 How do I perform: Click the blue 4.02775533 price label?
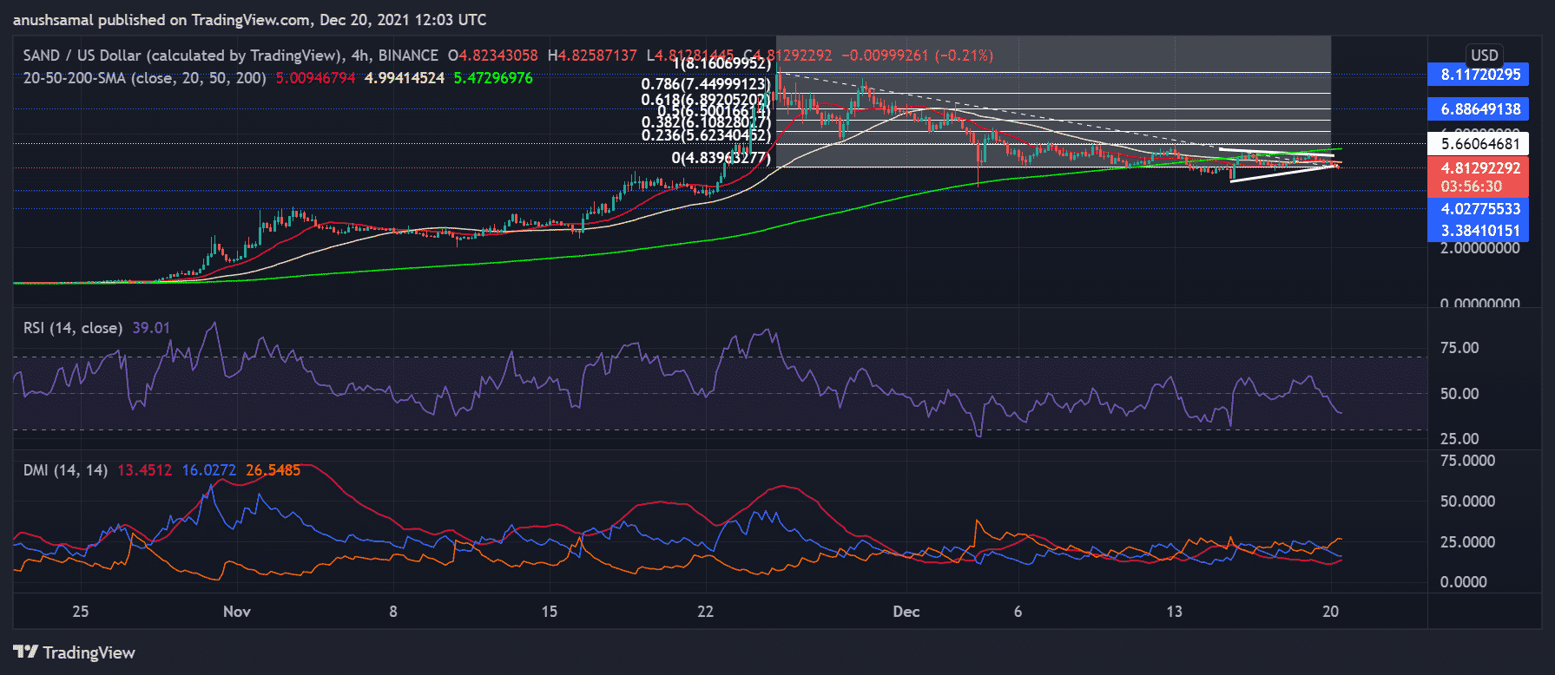pyautogui.click(x=1479, y=209)
